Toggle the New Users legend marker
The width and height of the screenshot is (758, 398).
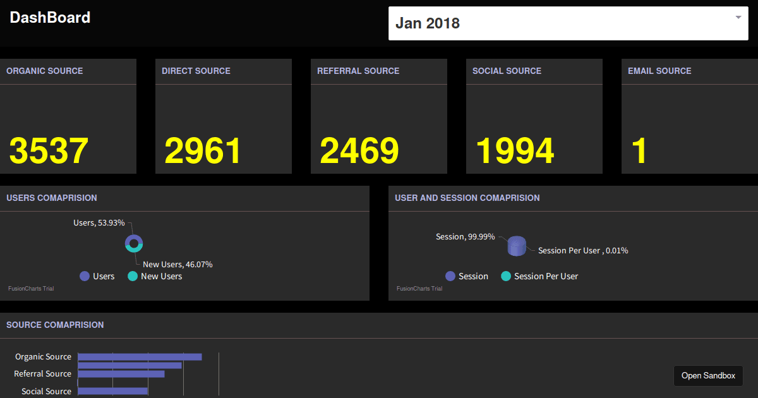(133, 276)
